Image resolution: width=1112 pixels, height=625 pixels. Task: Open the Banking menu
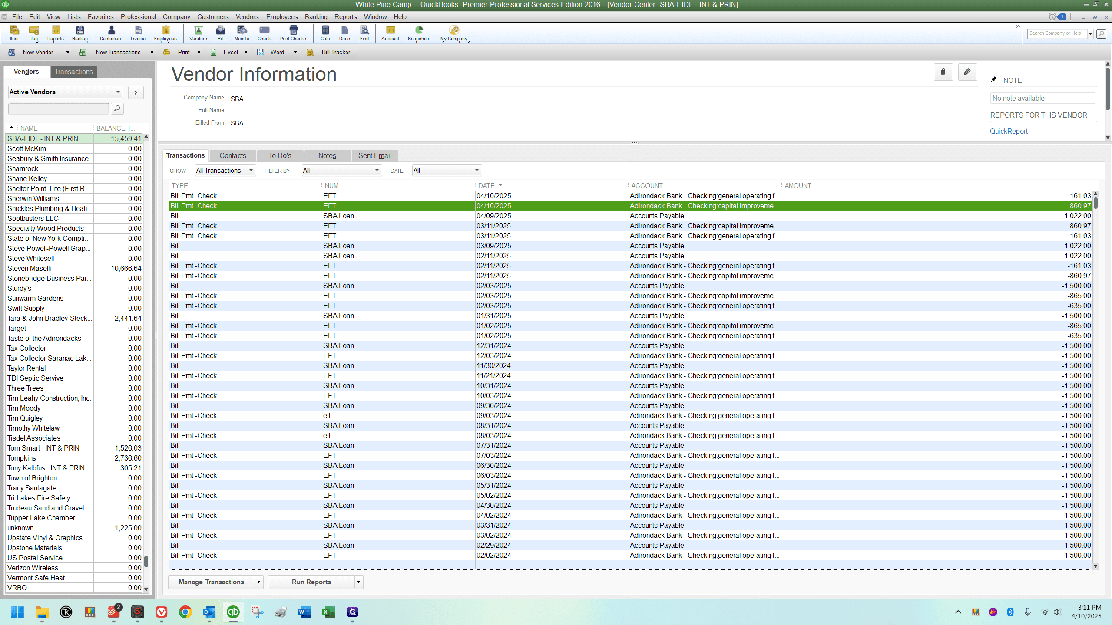tap(316, 17)
